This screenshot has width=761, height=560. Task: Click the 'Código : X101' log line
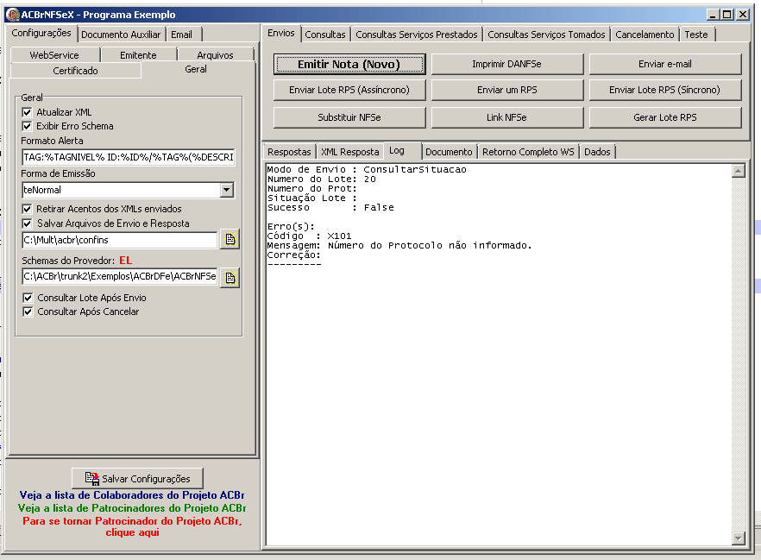[309, 236]
